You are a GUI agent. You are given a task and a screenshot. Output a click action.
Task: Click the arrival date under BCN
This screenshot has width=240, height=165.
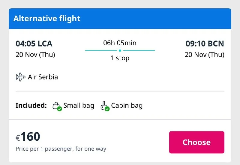click(x=204, y=55)
